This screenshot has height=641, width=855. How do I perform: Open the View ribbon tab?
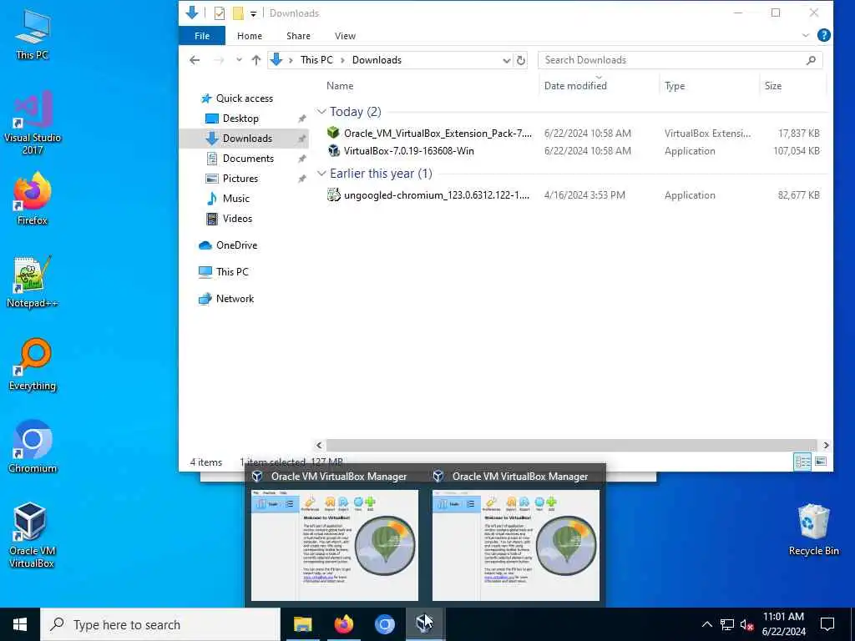pos(345,35)
